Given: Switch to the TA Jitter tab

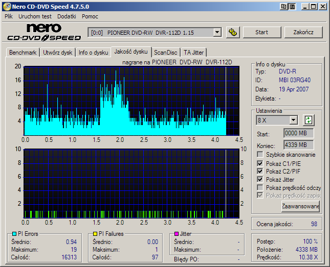Looking at the screenshot, I should (x=193, y=53).
